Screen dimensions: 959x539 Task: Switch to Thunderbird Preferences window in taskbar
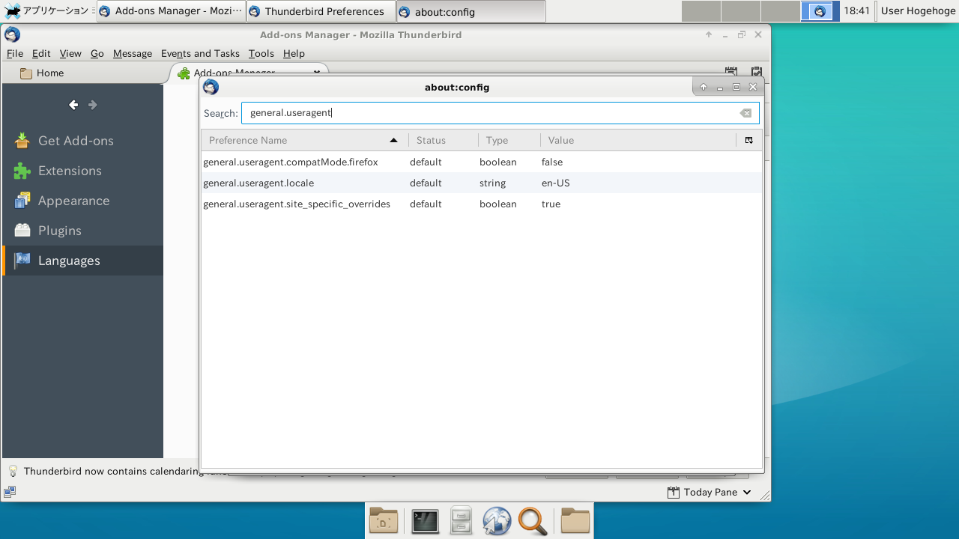point(321,11)
